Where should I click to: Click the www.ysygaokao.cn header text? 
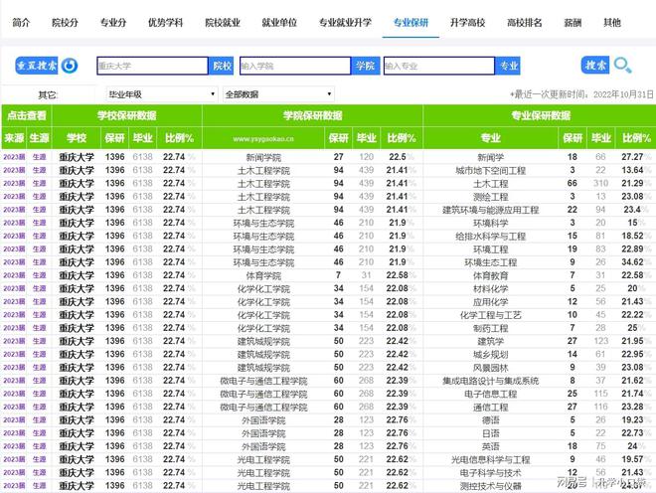tap(263, 138)
